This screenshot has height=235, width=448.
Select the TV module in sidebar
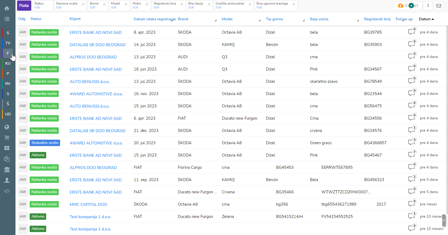(x=8, y=43)
